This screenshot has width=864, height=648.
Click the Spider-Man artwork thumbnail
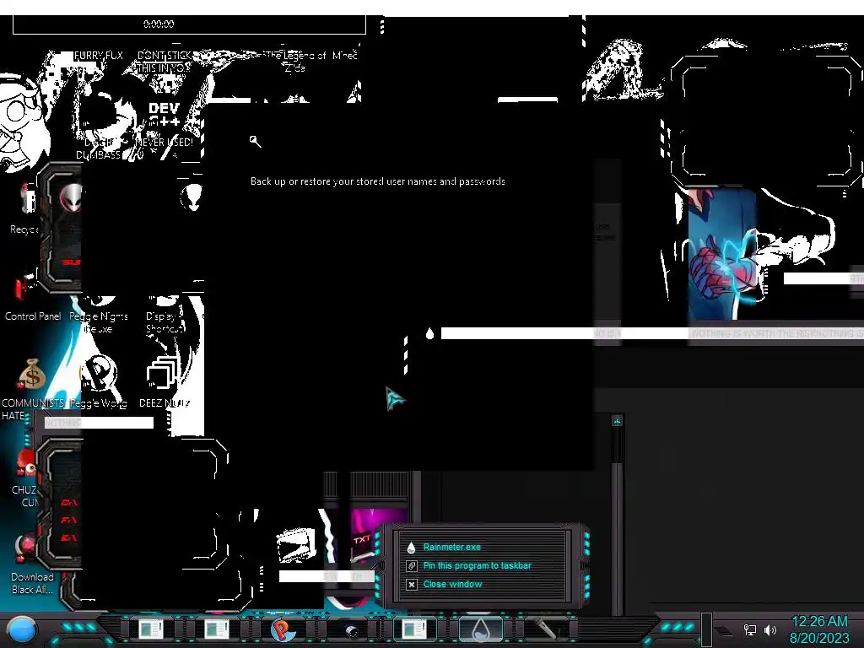point(722,254)
